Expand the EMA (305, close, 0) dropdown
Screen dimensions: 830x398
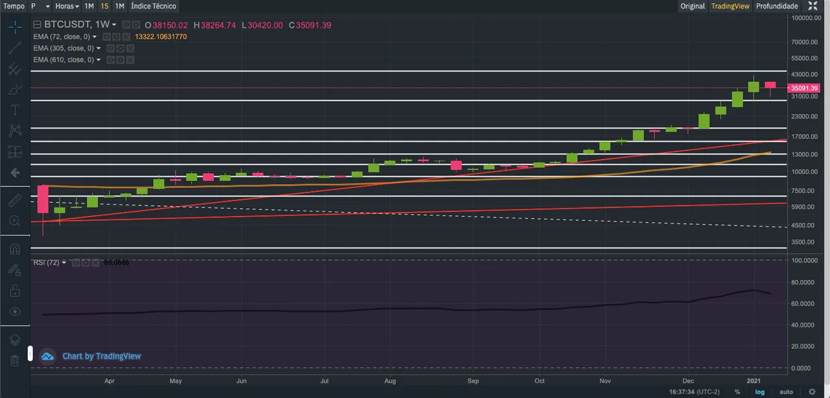click(x=99, y=48)
